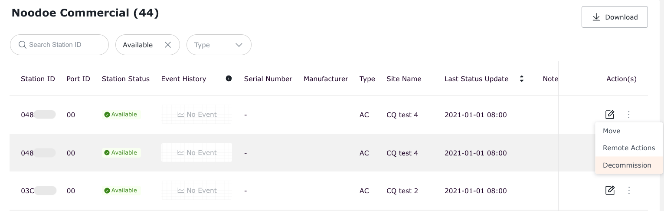This screenshot has height=211, width=664.
Task: Sort by Last Status Update arrows
Action: (x=522, y=79)
